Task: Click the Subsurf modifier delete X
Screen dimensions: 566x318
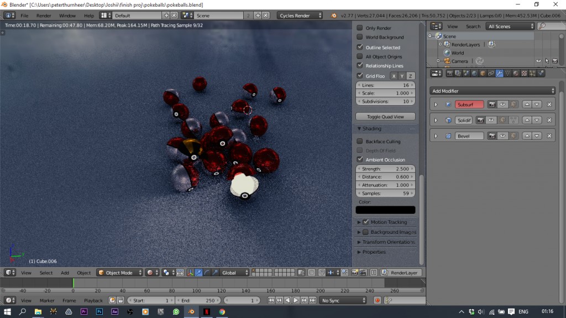Action: click(549, 105)
